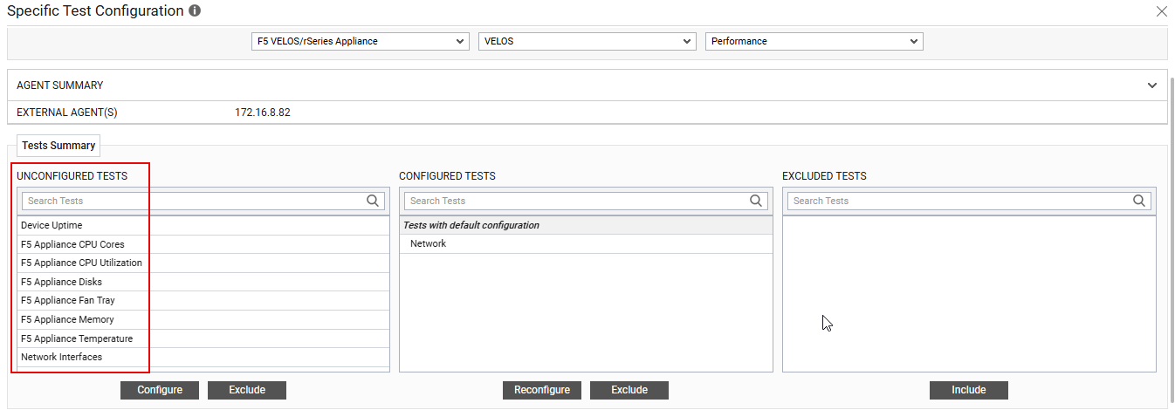Close the Specific Test Configuration dialog
The height and width of the screenshot is (410, 1175).
pos(1161,11)
